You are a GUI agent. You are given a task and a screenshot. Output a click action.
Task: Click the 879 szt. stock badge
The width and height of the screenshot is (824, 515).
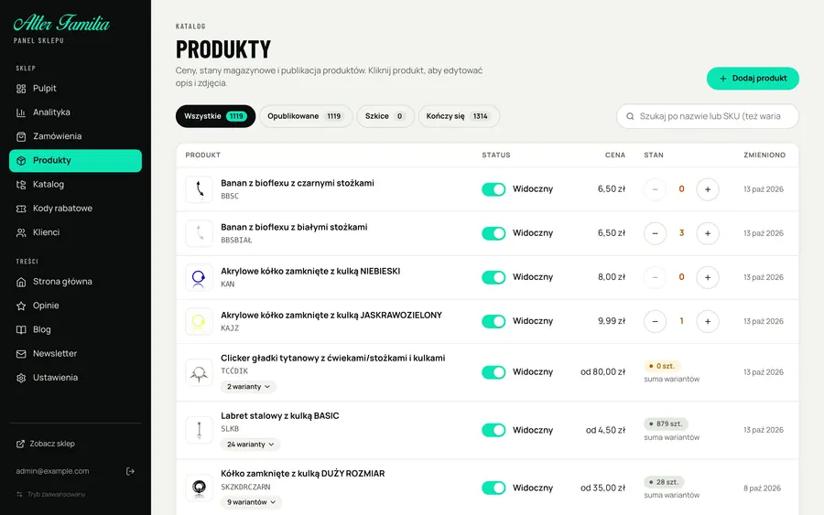pyautogui.click(x=666, y=424)
